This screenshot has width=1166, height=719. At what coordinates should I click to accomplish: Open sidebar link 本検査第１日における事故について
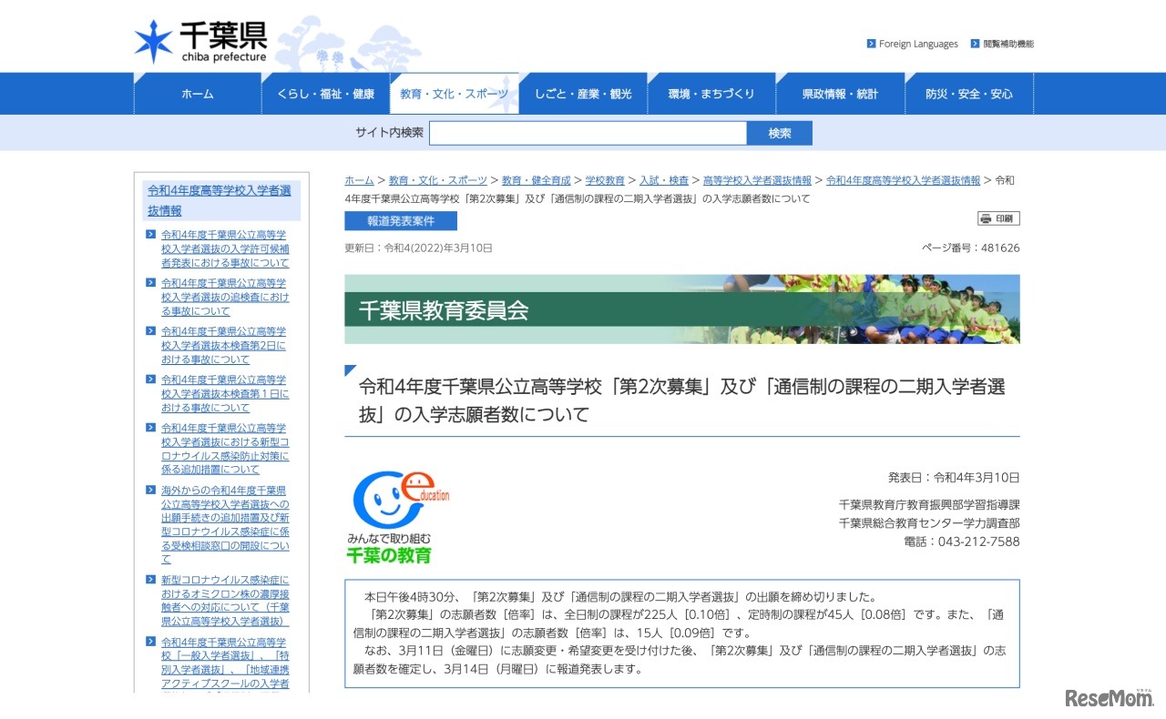pos(225,393)
